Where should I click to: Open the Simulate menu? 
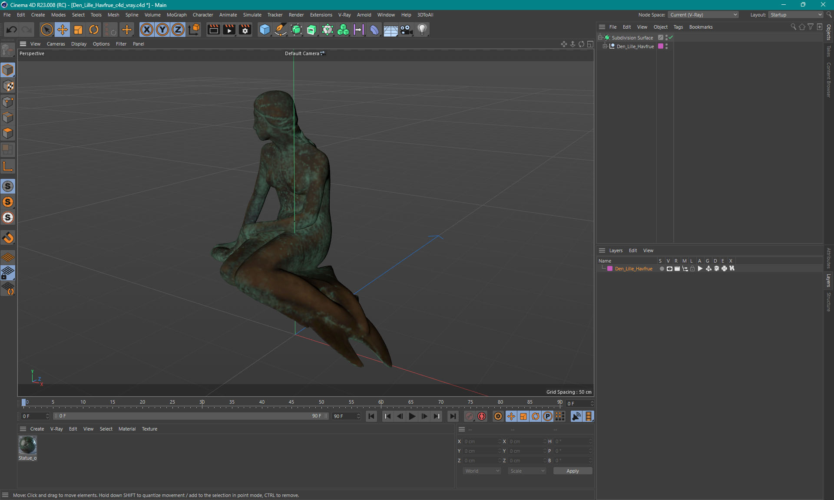tap(252, 15)
